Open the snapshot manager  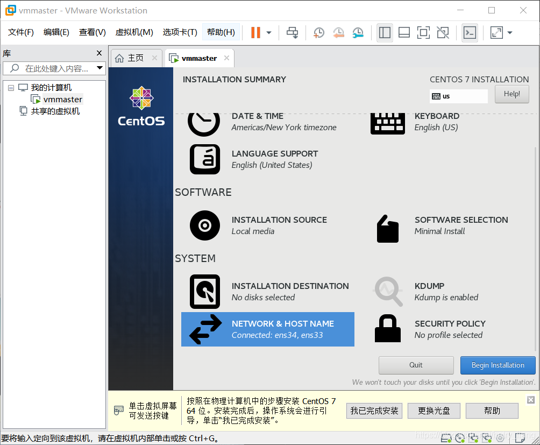click(358, 33)
